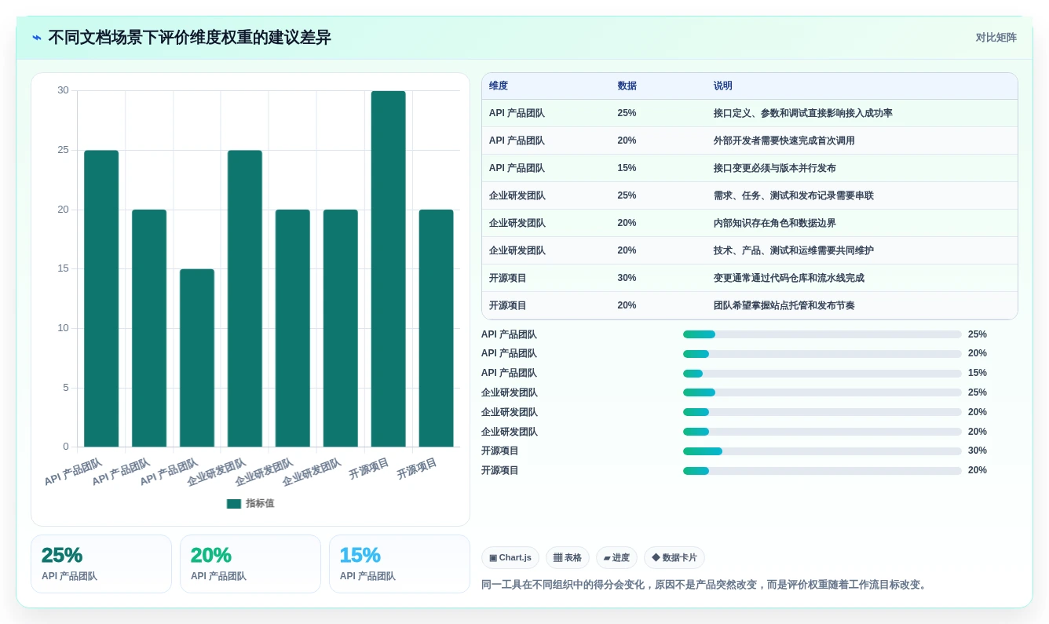Select row text 变更通常通过代码仓库和流水线完成
The height and width of the screenshot is (624, 1049).
[789, 279]
